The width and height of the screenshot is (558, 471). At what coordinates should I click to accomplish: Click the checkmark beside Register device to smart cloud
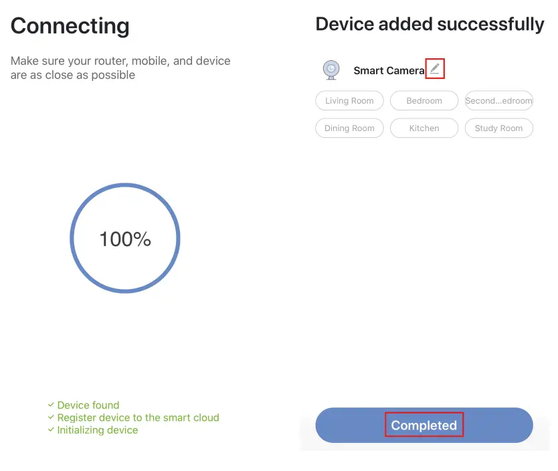point(51,417)
